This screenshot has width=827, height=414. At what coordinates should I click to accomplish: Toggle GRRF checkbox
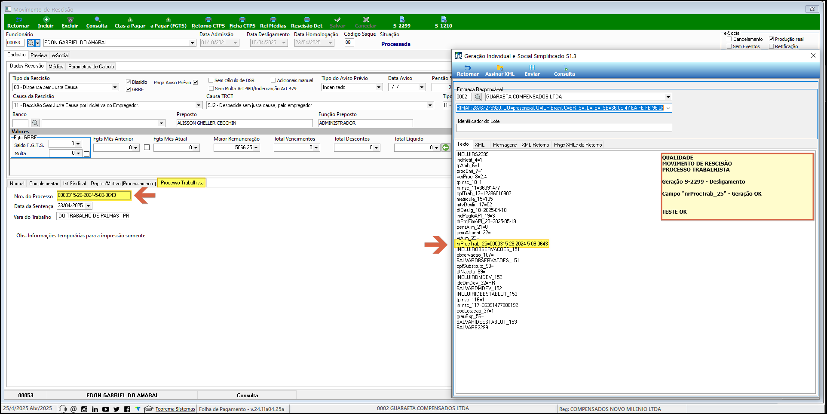pyautogui.click(x=128, y=89)
